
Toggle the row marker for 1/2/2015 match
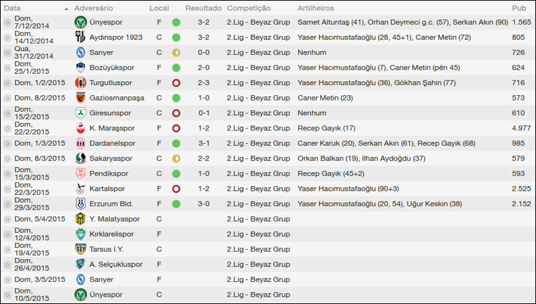pyautogui.click(x=7, y=83)
